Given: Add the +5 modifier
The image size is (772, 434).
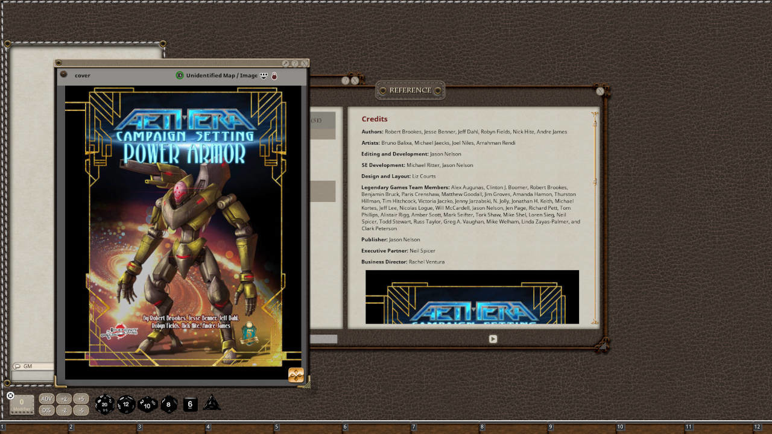Looking at the screenshot, I should 81,399.
